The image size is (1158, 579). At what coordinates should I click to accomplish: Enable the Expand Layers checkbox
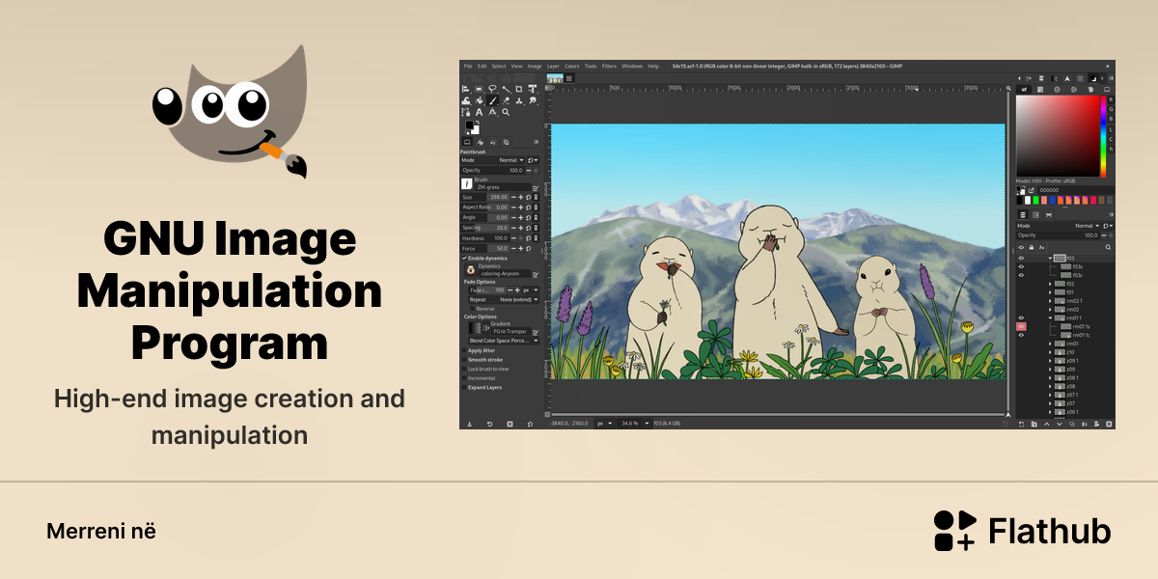[x=464, y=387]
